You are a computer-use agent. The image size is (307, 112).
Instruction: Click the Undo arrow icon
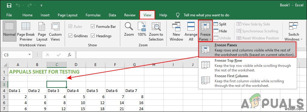click(18, 5)
